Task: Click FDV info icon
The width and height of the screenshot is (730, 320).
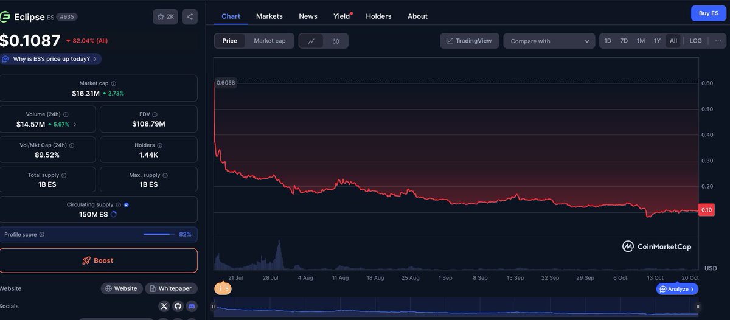Action: coord(155,114)
